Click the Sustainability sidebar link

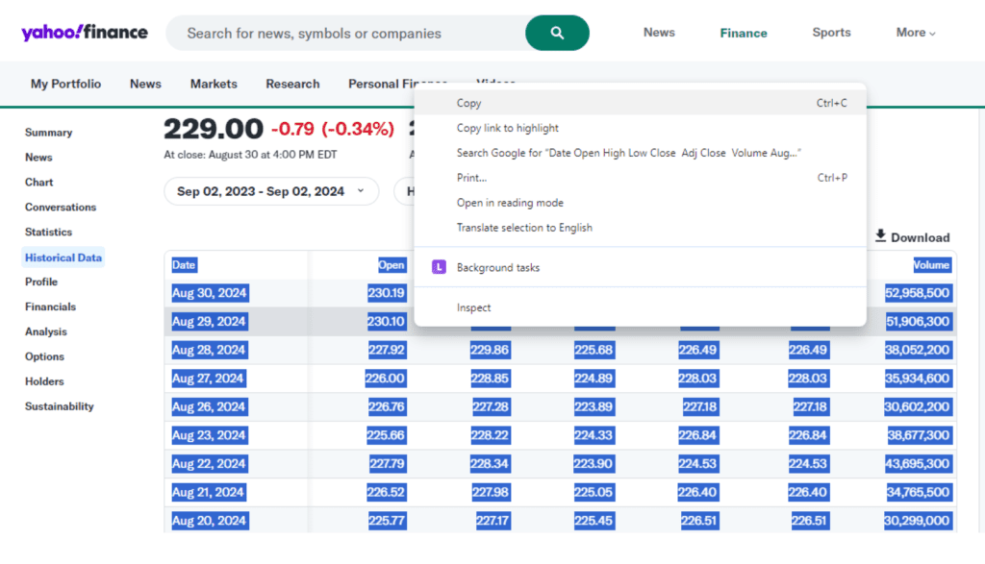click(60, 406)
